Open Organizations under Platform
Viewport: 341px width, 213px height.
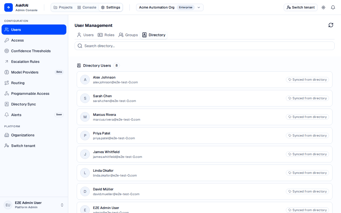click(34, 135)
